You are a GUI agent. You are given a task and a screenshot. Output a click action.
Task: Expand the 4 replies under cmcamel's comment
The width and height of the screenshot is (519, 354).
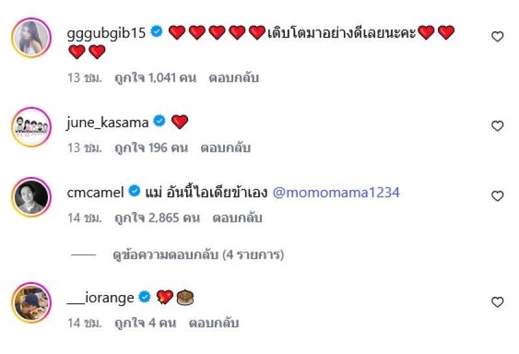click(198, 255)
